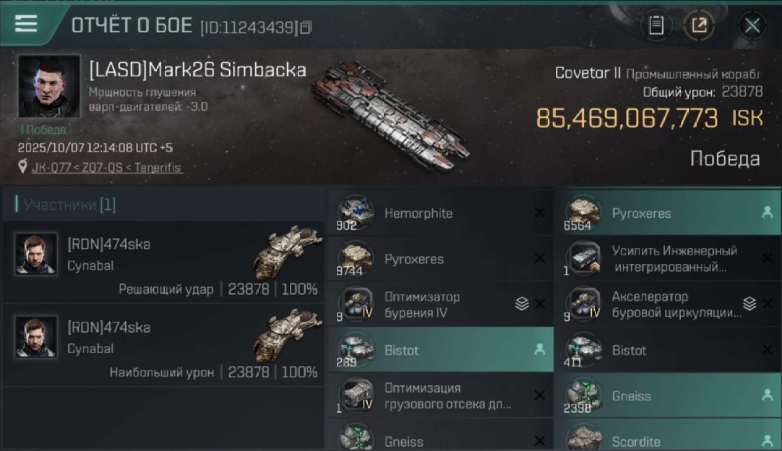Open the hamburger menu
782x451 pixels.
(25, 25)
